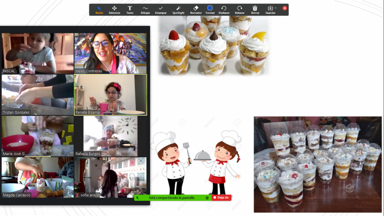This screenshot has width=384, height=216.
Task: Click the Guardar save icon
Action: coord(270,8)
